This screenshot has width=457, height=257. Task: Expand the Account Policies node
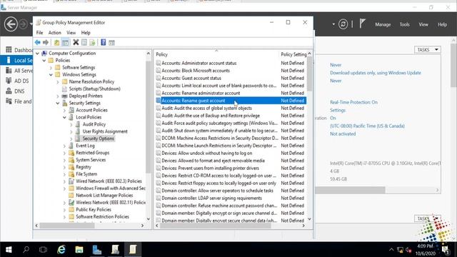[x=64, y=111]
